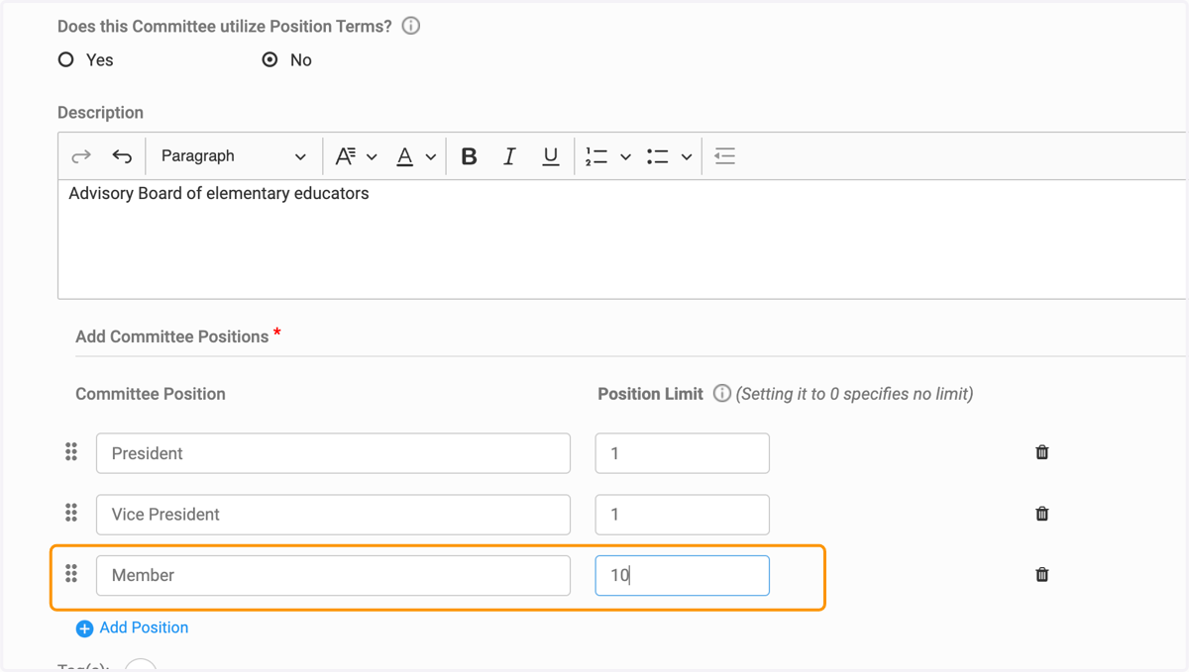Delete the Vice President position row
Viewport: 1189px width, 672px height.
[x=1042, y=514]
